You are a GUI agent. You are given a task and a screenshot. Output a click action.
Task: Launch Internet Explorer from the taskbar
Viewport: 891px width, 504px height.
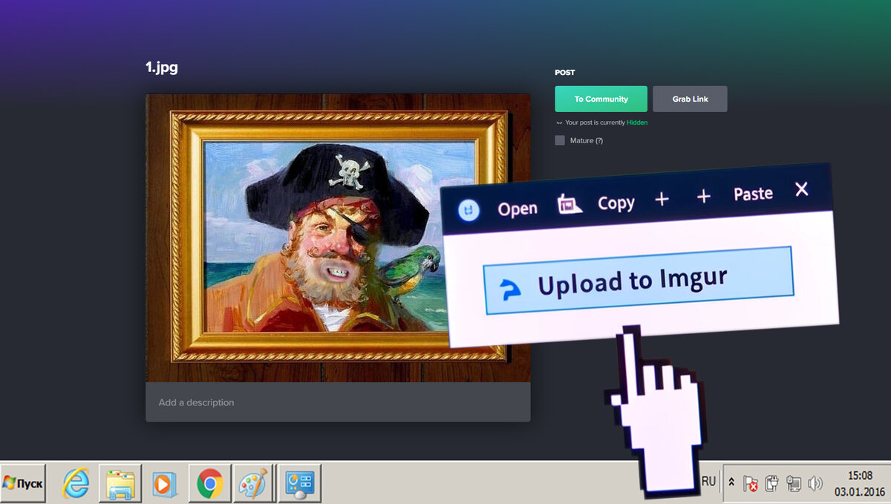76,484
